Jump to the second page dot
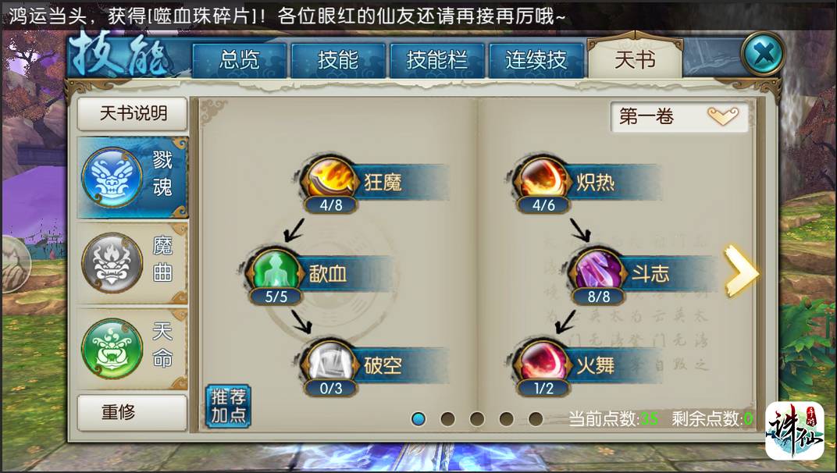 447,419
